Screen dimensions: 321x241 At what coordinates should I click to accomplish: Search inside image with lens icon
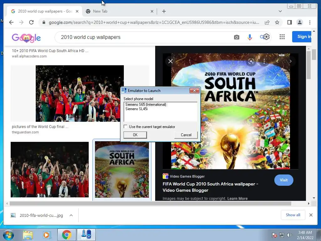pyautogui.click(x=251, y=61)
